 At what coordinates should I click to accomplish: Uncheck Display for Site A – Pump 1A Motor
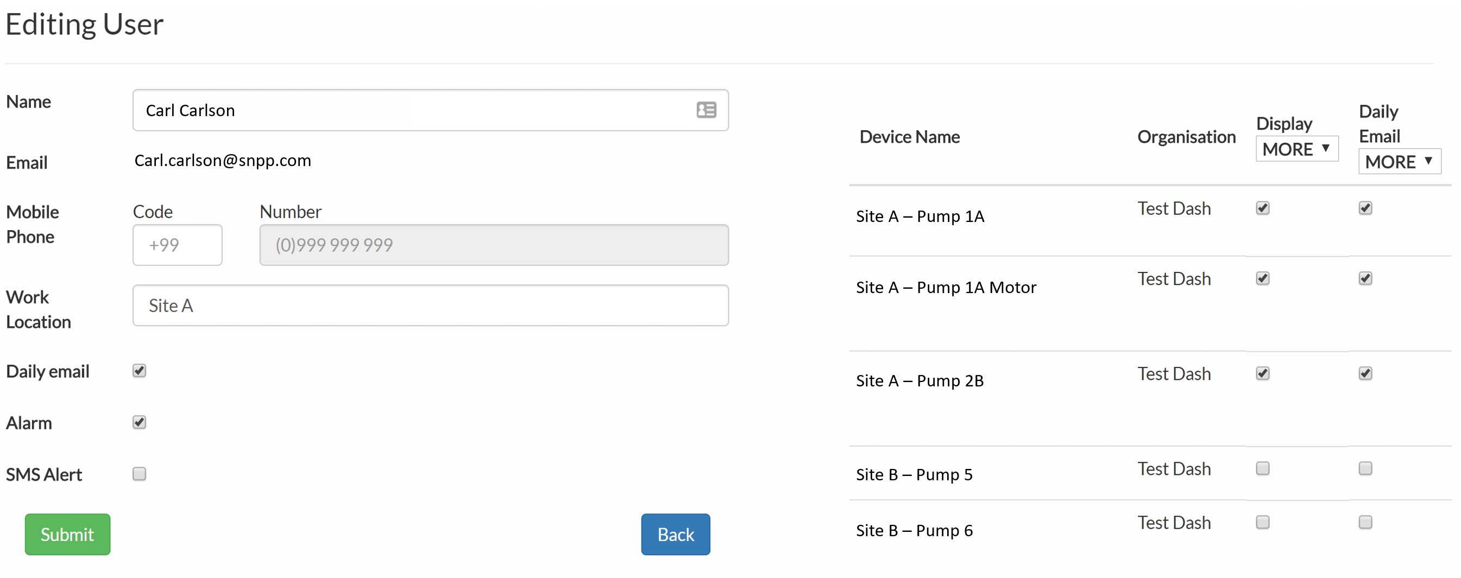point(1263,278)
